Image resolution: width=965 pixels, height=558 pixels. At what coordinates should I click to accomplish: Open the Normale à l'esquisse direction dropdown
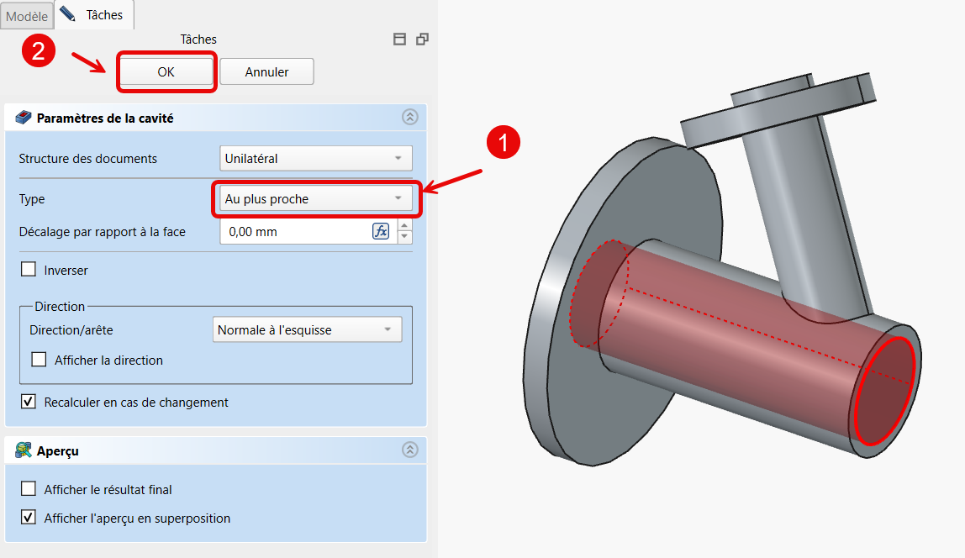click(308, 330)
